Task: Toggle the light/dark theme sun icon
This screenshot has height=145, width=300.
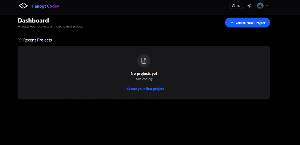Action: 249,6
